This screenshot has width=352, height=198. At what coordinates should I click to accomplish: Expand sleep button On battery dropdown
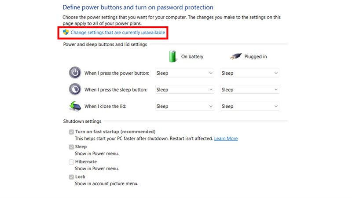184,90
